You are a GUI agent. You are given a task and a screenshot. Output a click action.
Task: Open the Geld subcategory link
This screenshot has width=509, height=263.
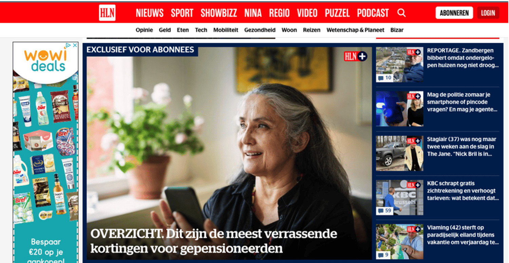pos(165,30)
